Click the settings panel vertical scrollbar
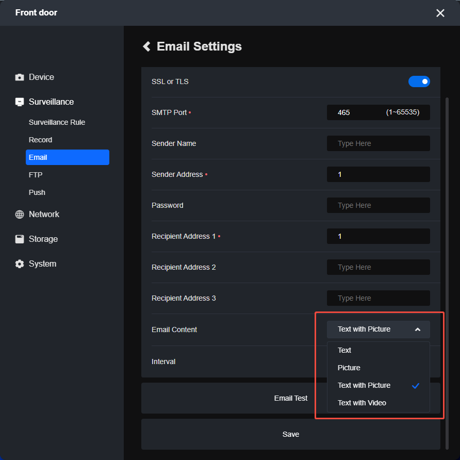The image size is (460, 460). [447, 273]
